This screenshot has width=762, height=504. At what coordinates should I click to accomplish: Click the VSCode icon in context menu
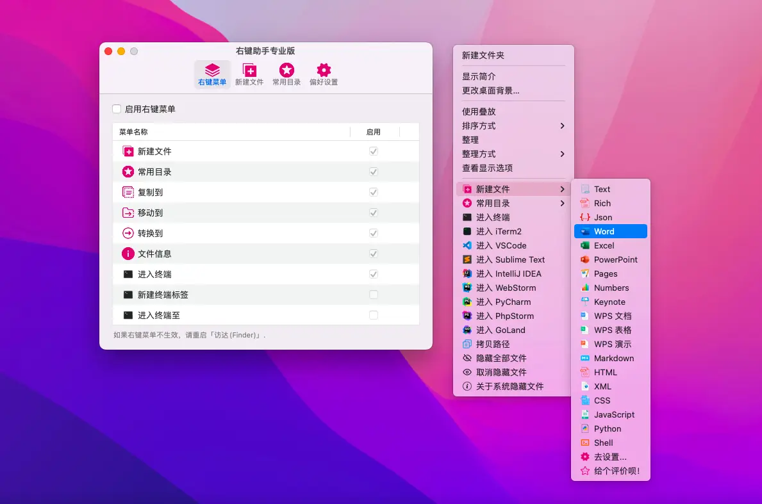point(467,245)
